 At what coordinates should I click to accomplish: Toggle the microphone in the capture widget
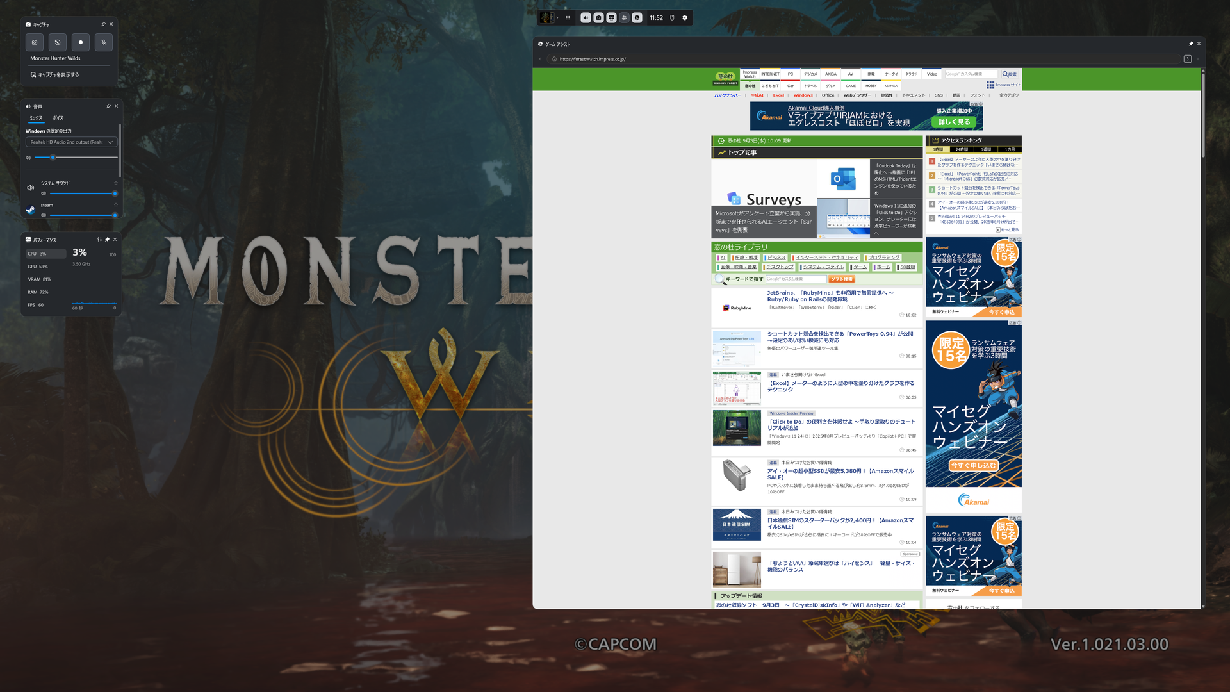tap(104, 42)
